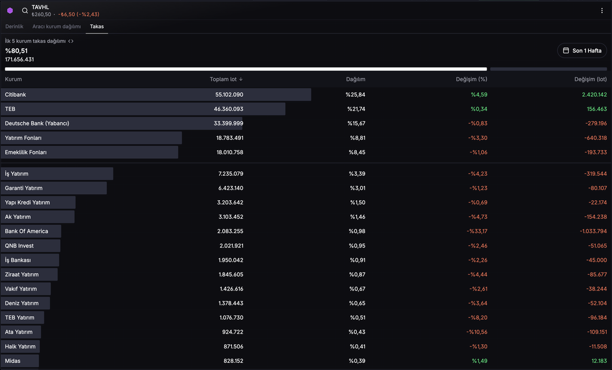The height and width of the screenshot is (370, 612).
Task: Sort the table by Kurum column header
Action: [x=13, y=79]
